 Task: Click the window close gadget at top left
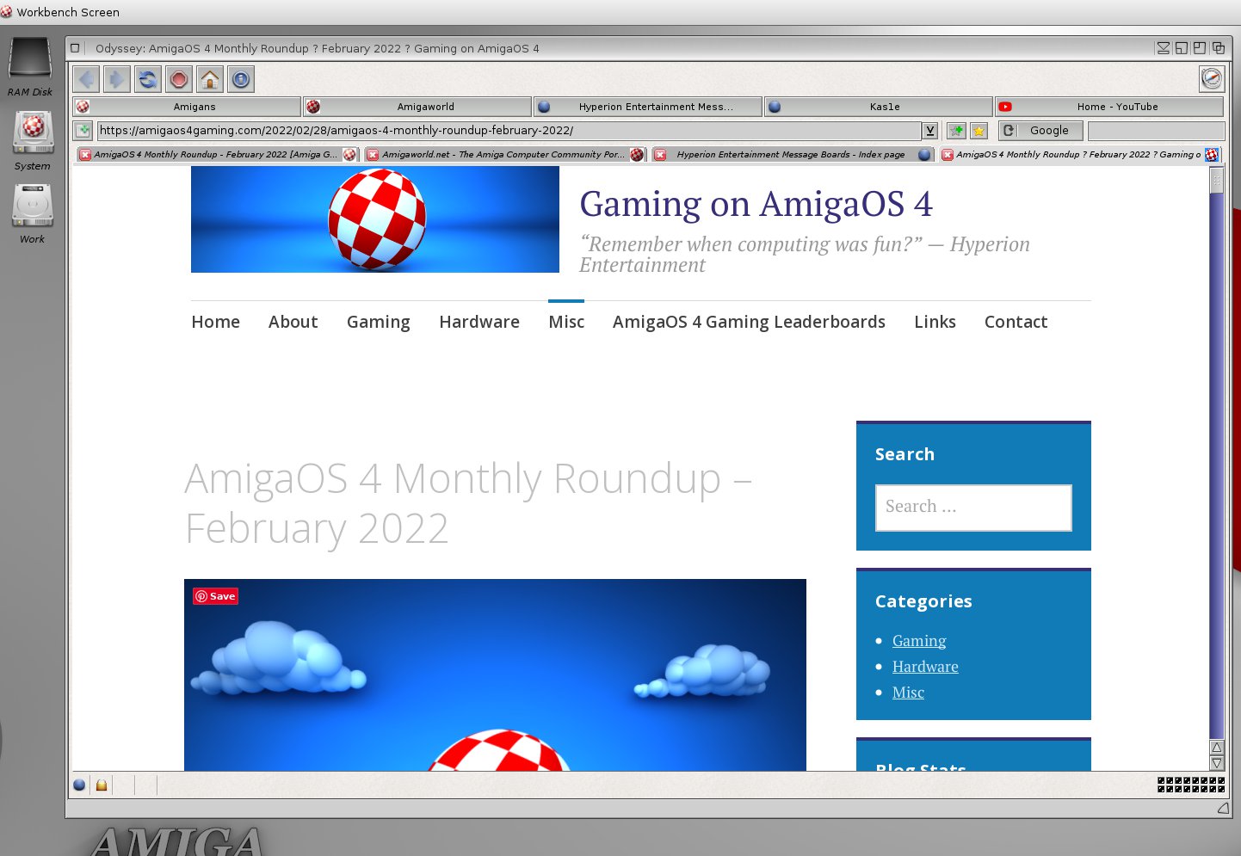[x=76, y=48]
